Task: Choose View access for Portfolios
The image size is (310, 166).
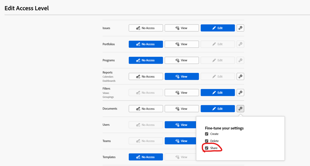Action: pos(182,44)
